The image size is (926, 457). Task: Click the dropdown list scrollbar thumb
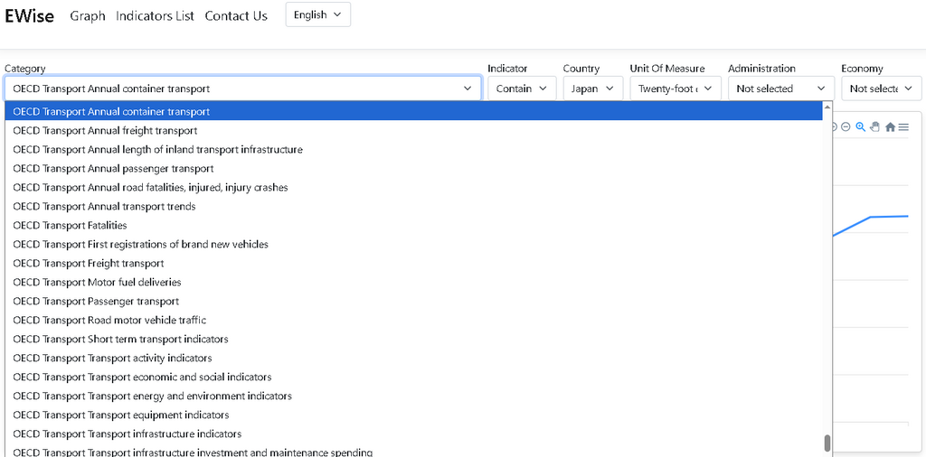coord(827,443)
